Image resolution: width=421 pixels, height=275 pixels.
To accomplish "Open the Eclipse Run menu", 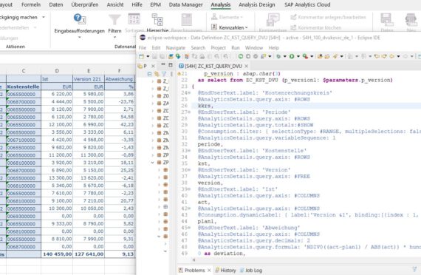I will pos(236,48).
